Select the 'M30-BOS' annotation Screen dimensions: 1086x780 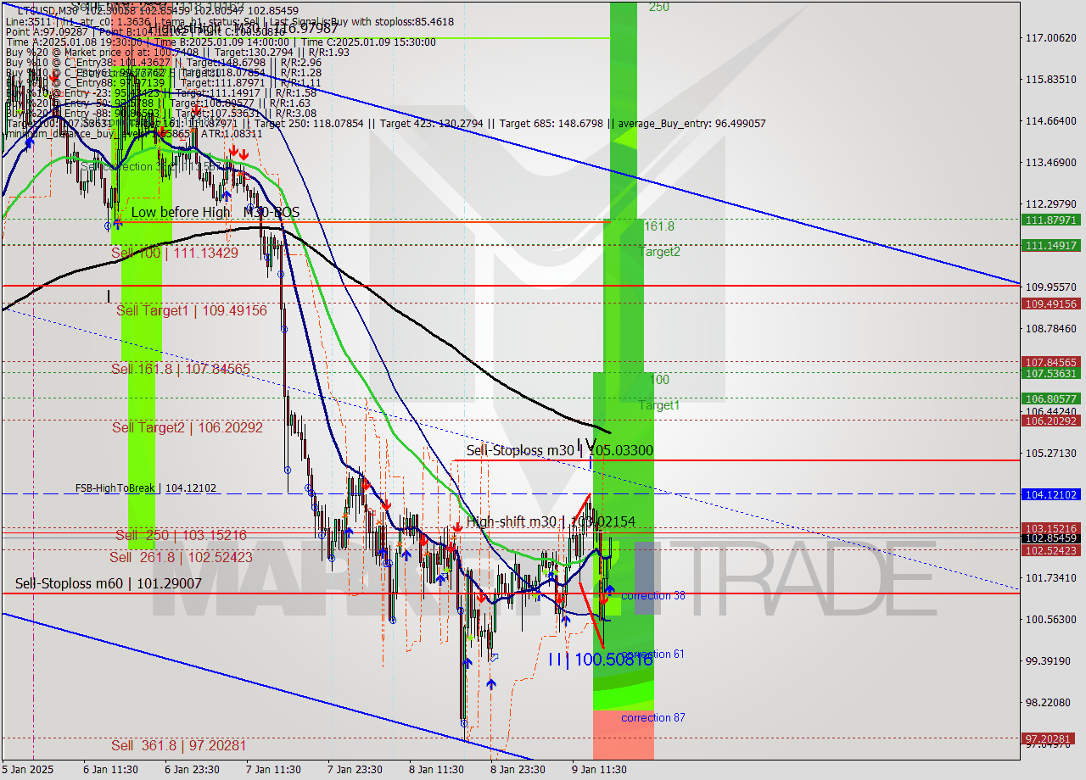coord(271,212)
